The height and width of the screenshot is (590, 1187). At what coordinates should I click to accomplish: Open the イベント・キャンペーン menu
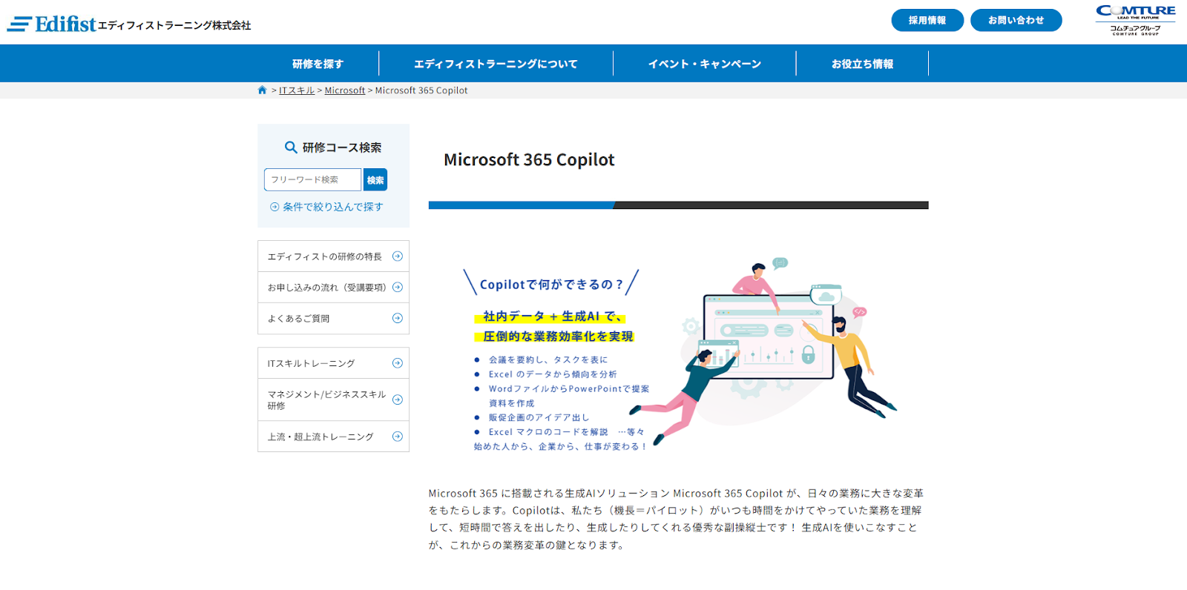(705, 64)
